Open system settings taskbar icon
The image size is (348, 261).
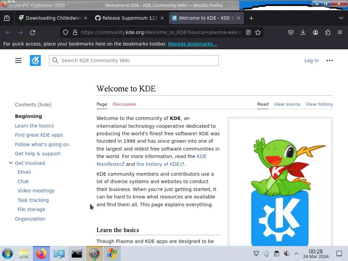pyautogui.click(x=59, y=254)
